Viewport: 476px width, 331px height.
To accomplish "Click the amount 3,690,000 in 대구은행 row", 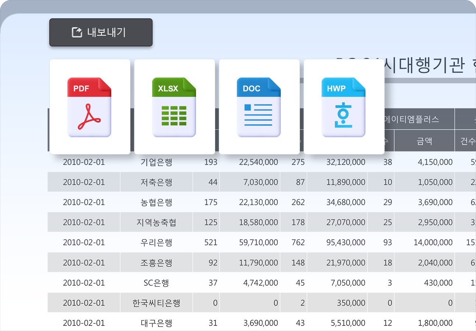I will point(260,323).
